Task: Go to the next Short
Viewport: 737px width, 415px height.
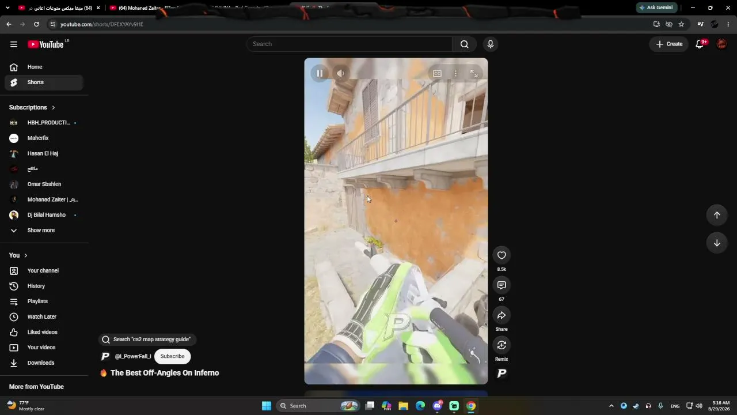Action: point(717,243)
